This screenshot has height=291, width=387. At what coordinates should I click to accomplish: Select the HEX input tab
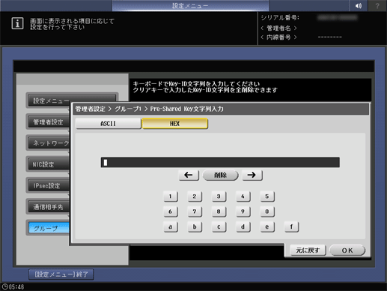[x=174, y=124]
